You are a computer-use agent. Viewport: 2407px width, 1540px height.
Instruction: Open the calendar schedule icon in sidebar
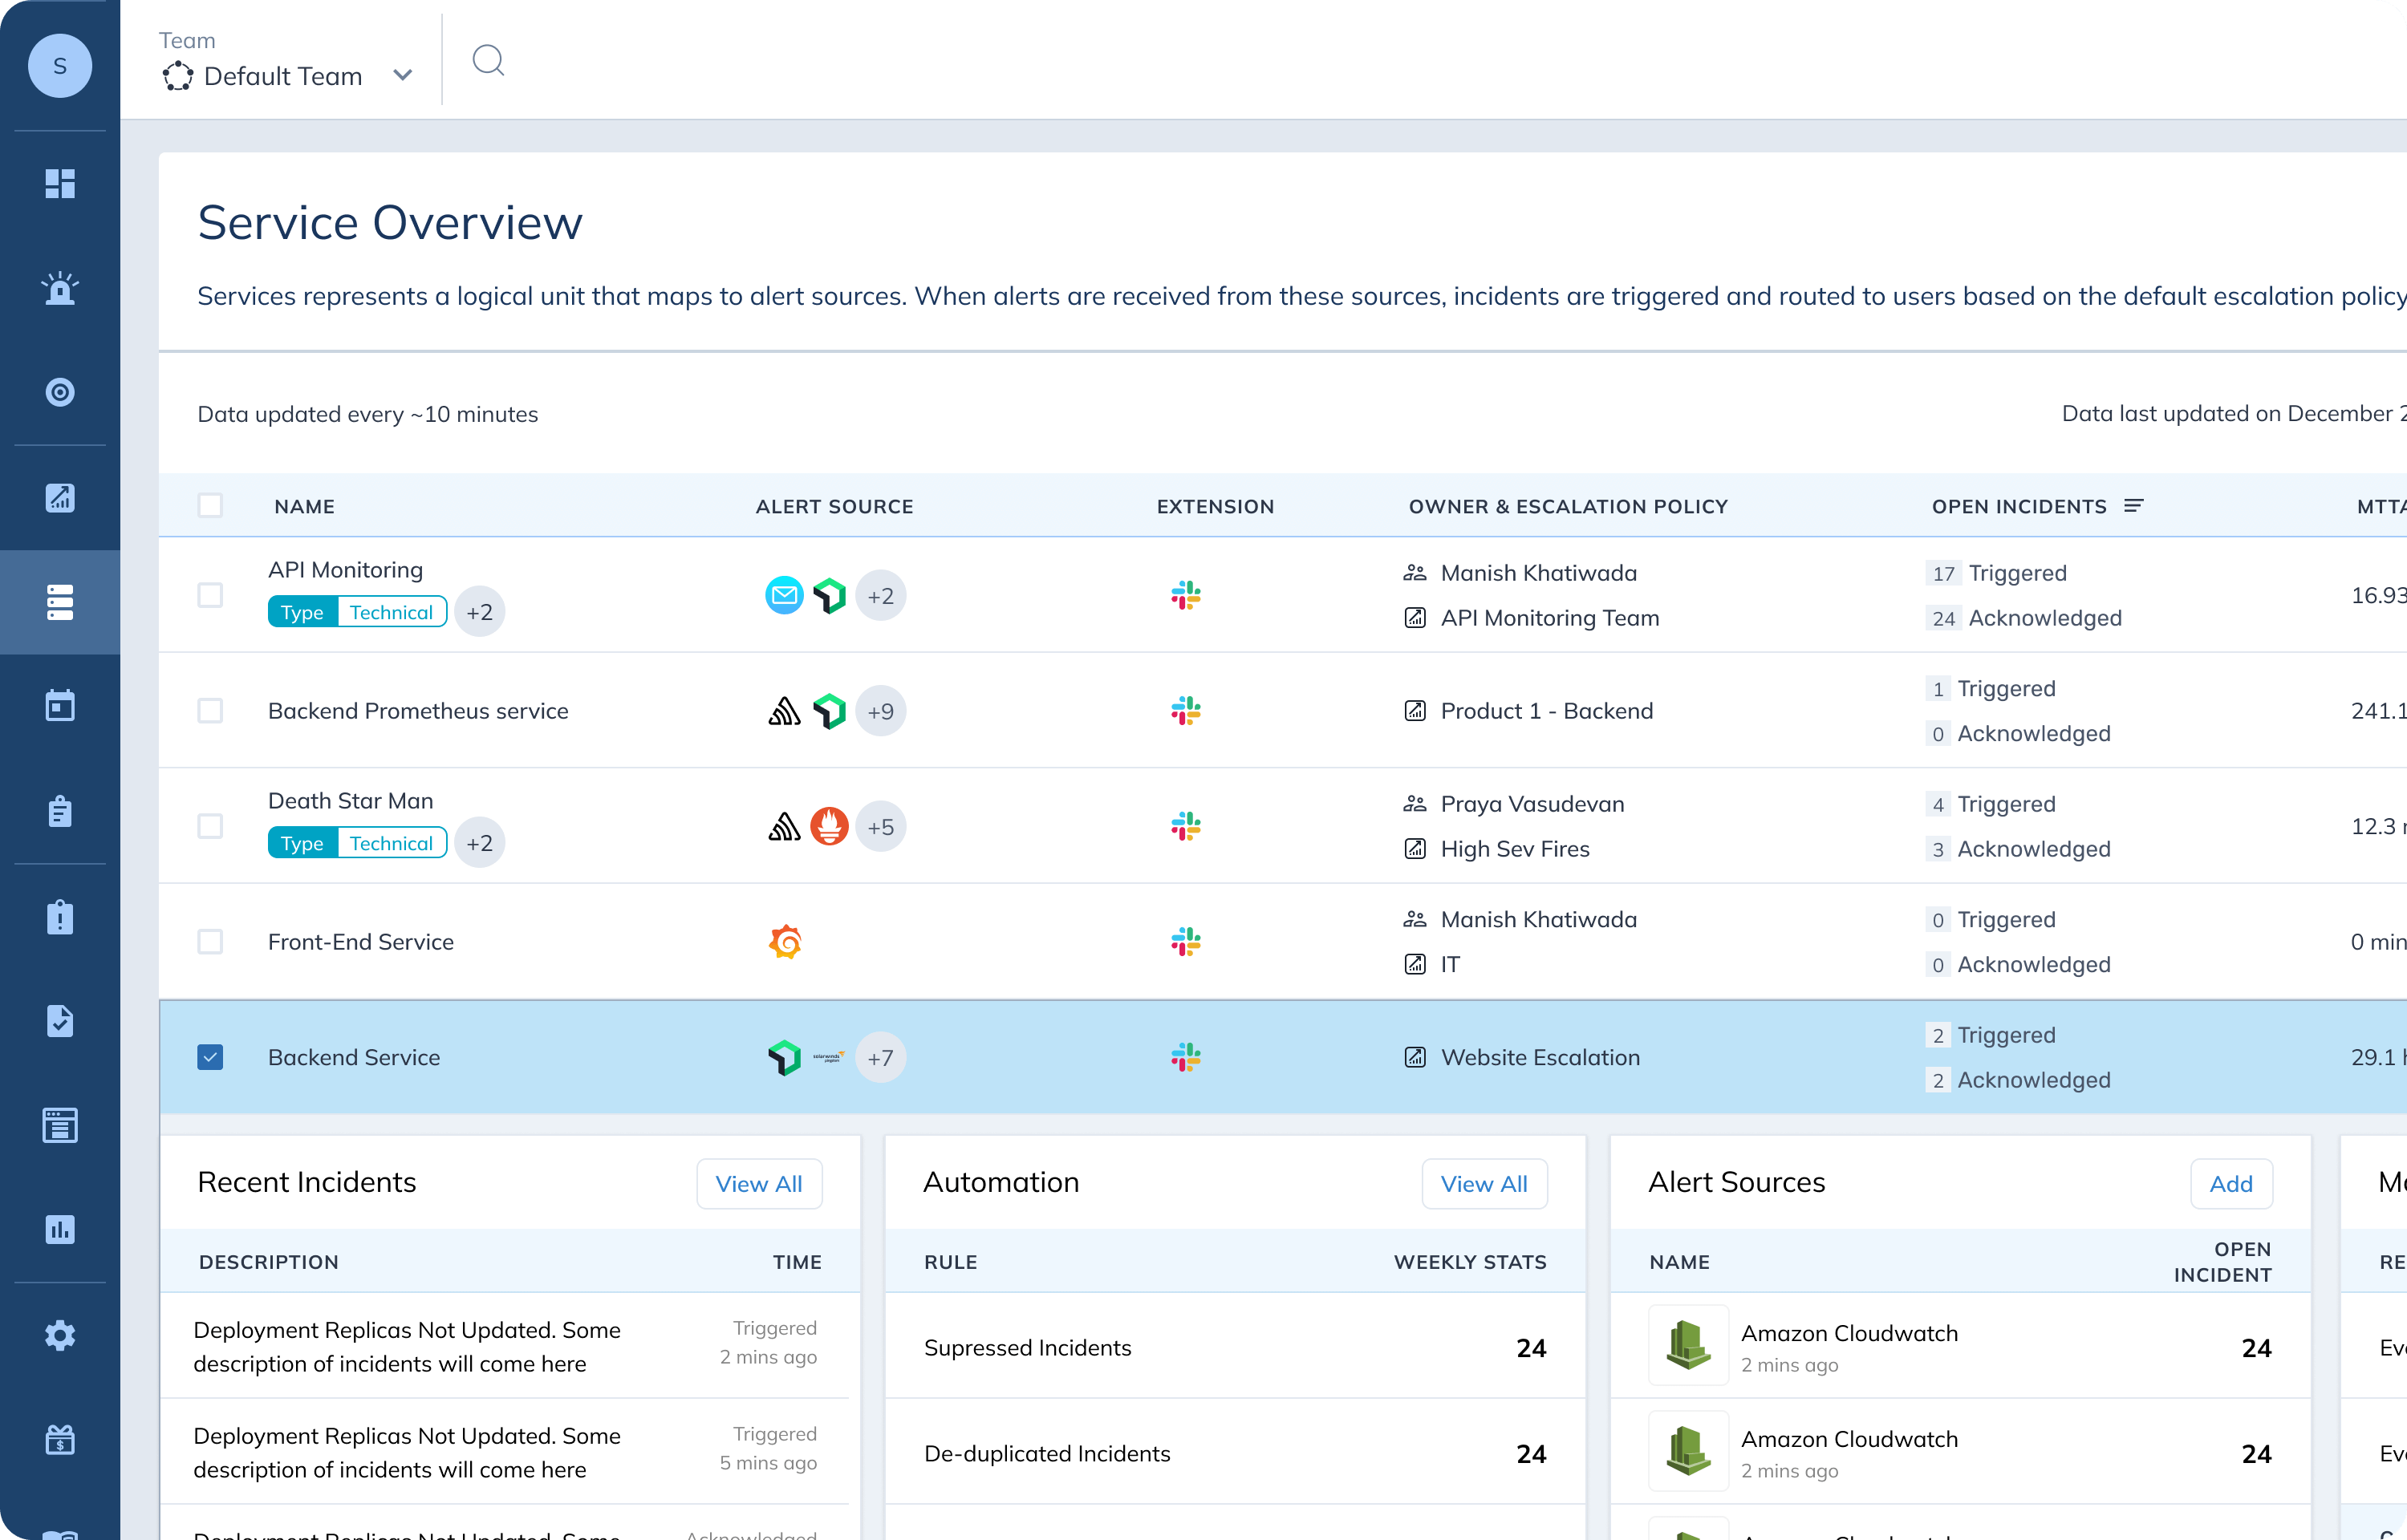click(x=60, y=706)
